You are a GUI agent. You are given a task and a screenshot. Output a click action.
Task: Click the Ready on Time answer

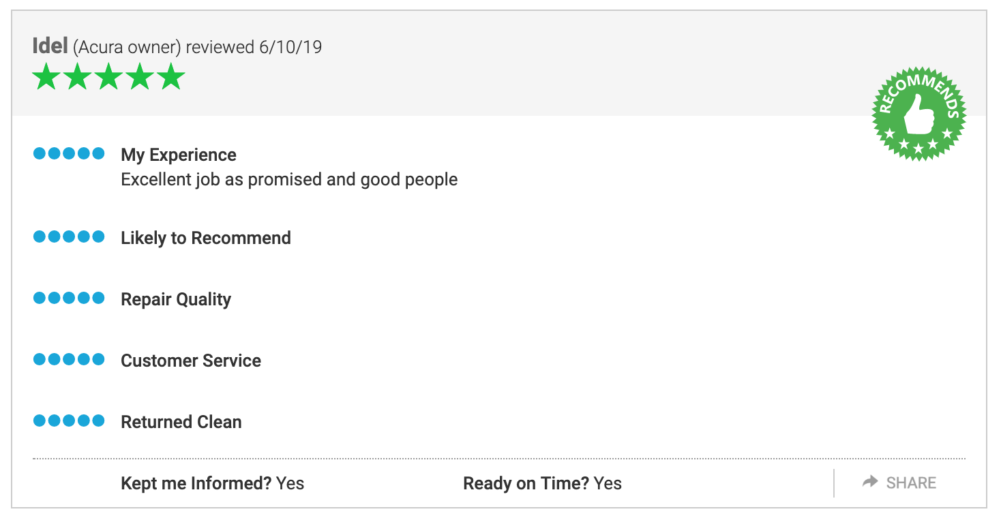(608, 483)
